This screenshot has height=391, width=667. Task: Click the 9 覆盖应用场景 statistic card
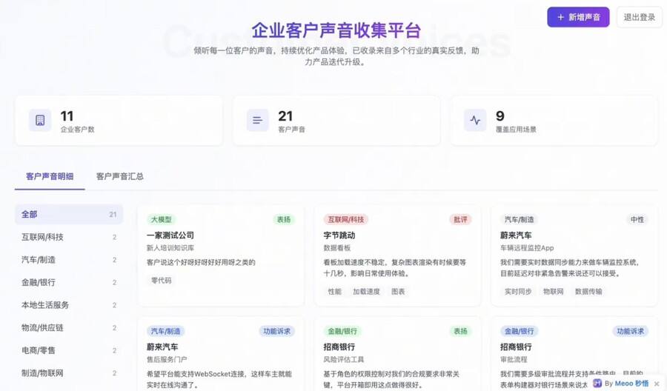point(554,120)
